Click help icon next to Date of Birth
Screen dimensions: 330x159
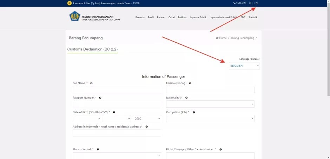click(x=114, y=113)
